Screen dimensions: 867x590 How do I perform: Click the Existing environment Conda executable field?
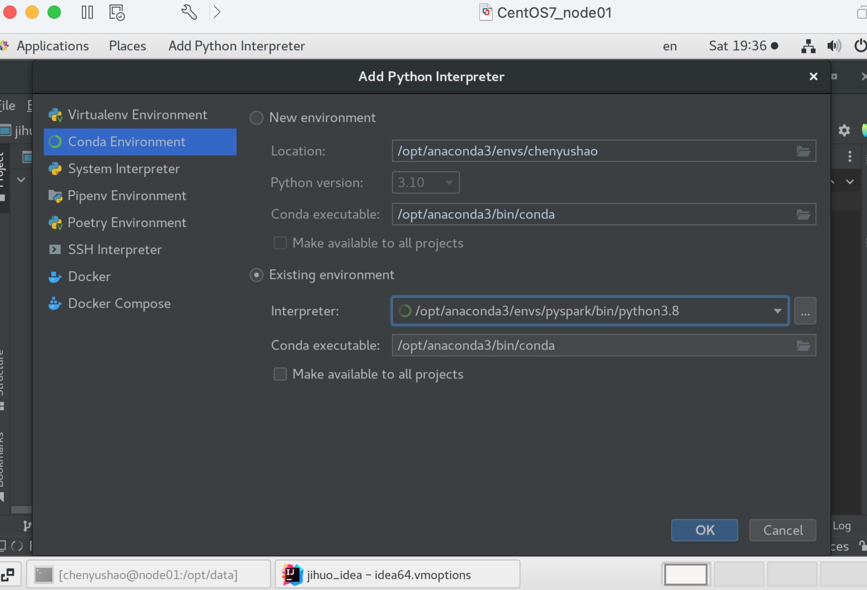(x=604, y=345)
